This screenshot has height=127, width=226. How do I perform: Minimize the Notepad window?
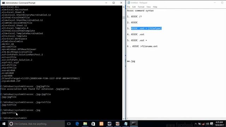click(x=215, y=2)
